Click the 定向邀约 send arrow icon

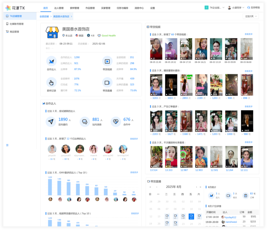(x=51, y=122)
